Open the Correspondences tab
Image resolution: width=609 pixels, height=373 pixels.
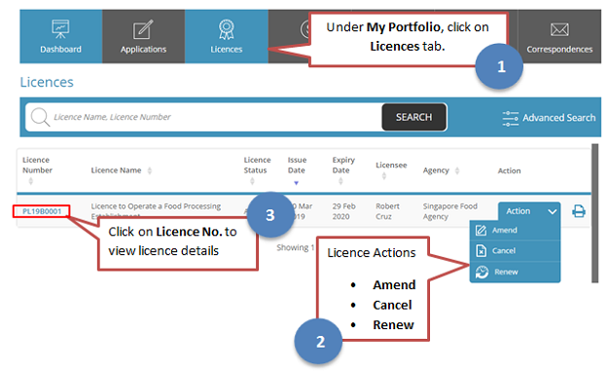point(559,37)
